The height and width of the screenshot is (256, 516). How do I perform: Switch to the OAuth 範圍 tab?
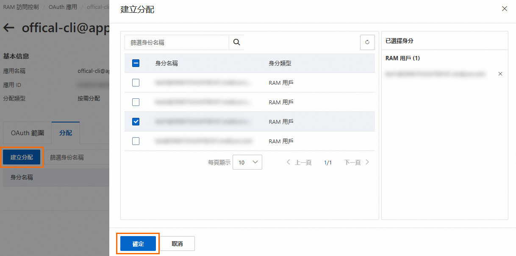[28, 133]
